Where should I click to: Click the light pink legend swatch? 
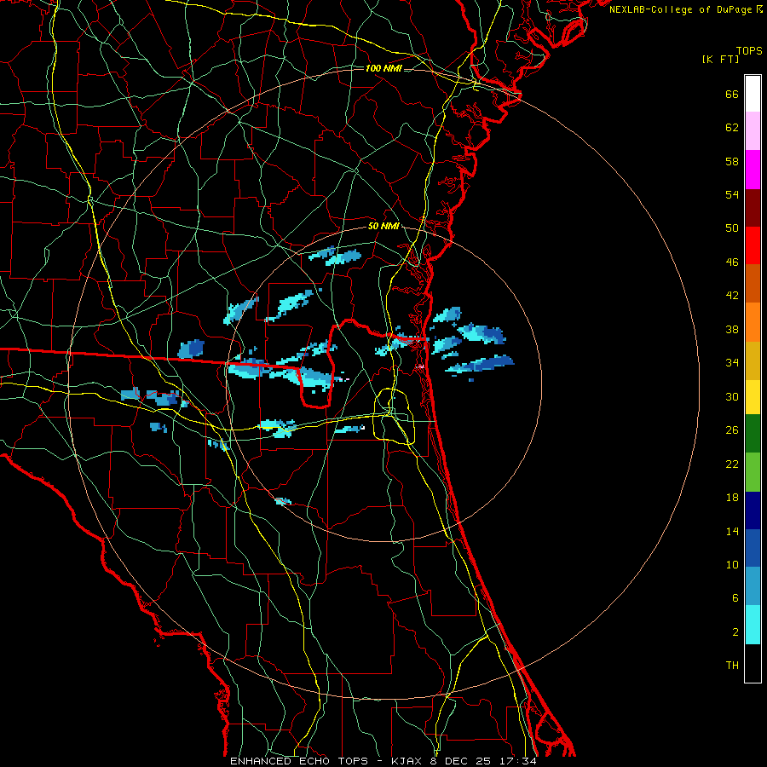point(753,131)
